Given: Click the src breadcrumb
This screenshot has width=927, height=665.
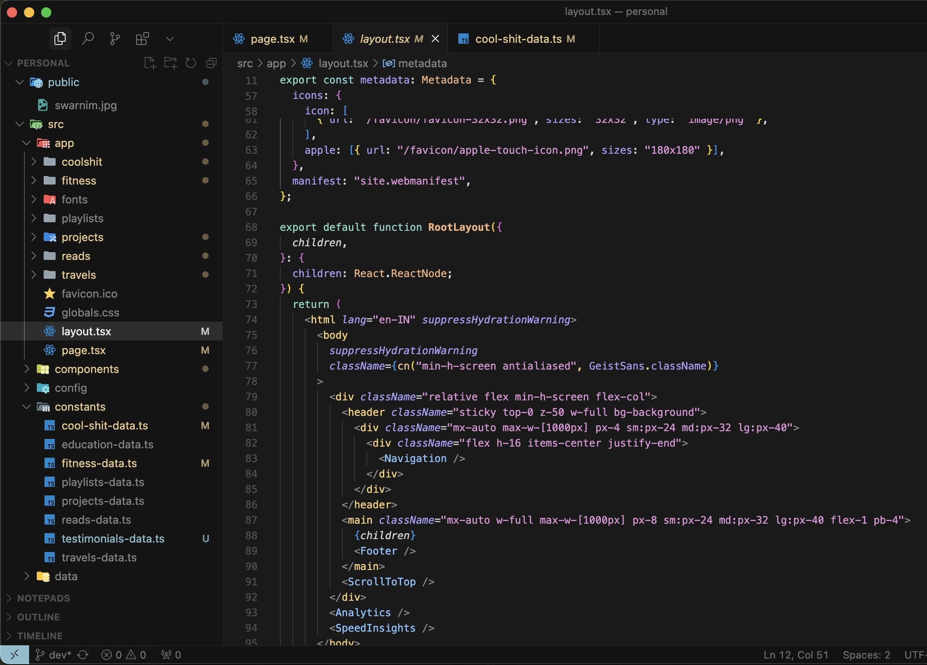Looking at the screenshot, I should [x=245, y=63].
